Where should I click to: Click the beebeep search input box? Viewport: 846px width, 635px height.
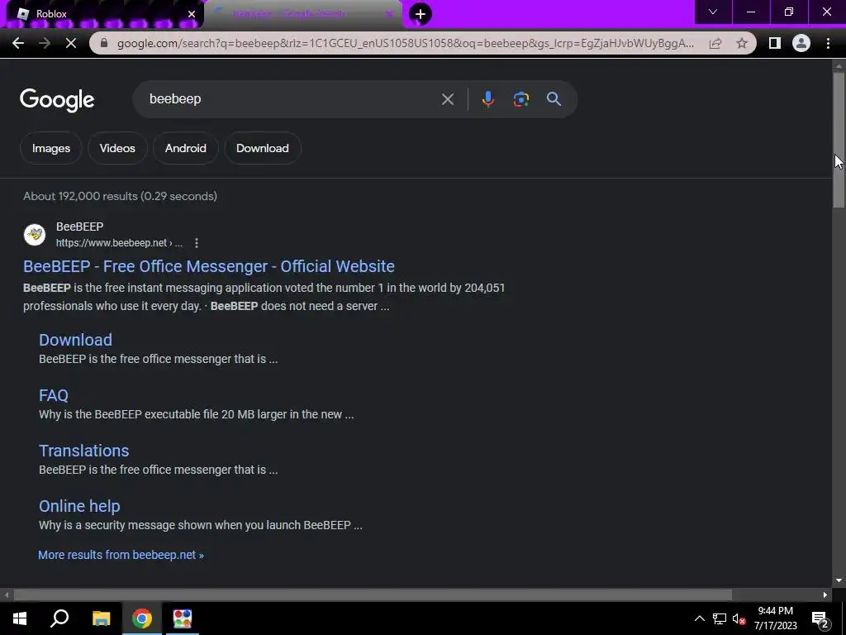coord(292,99)
